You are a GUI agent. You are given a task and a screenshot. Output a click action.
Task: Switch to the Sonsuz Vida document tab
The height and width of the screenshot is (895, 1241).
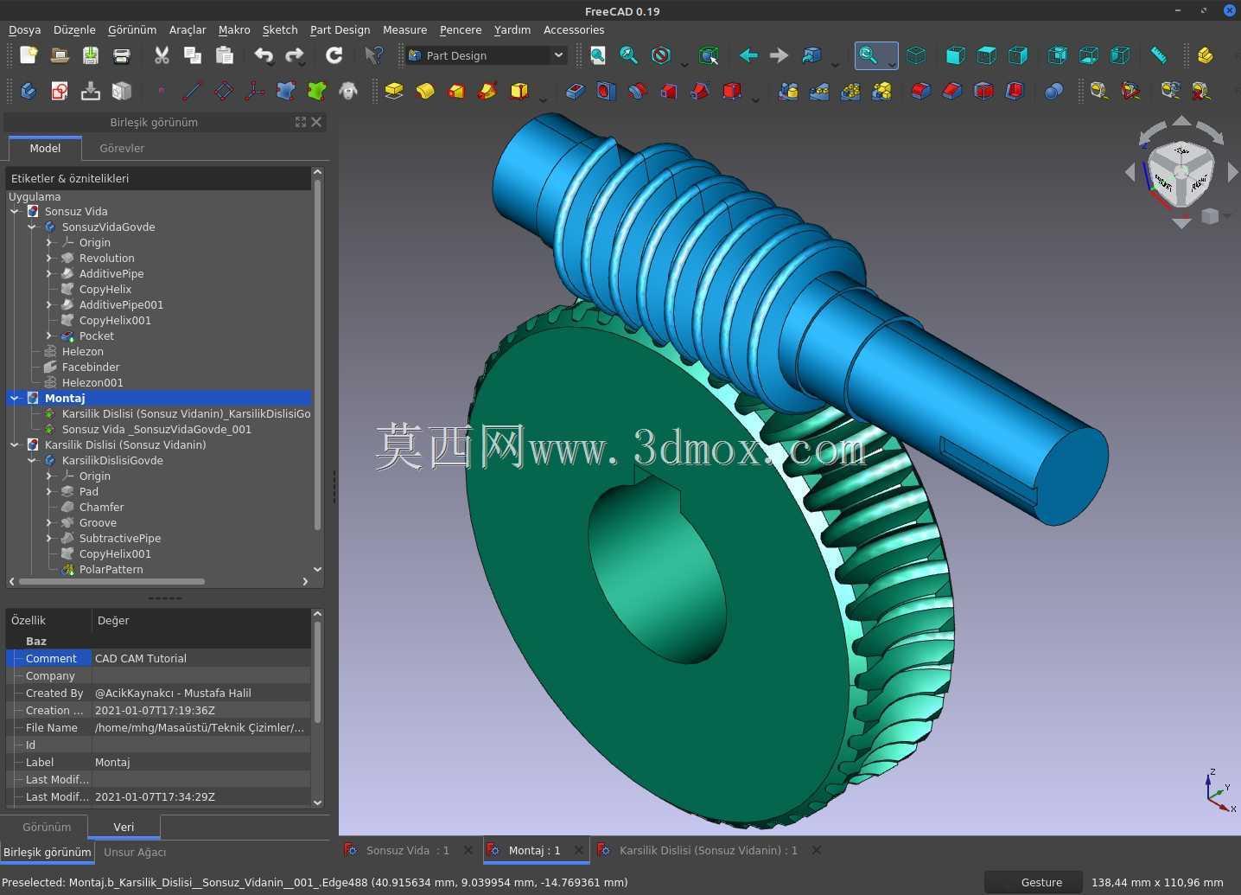(408, 850)
